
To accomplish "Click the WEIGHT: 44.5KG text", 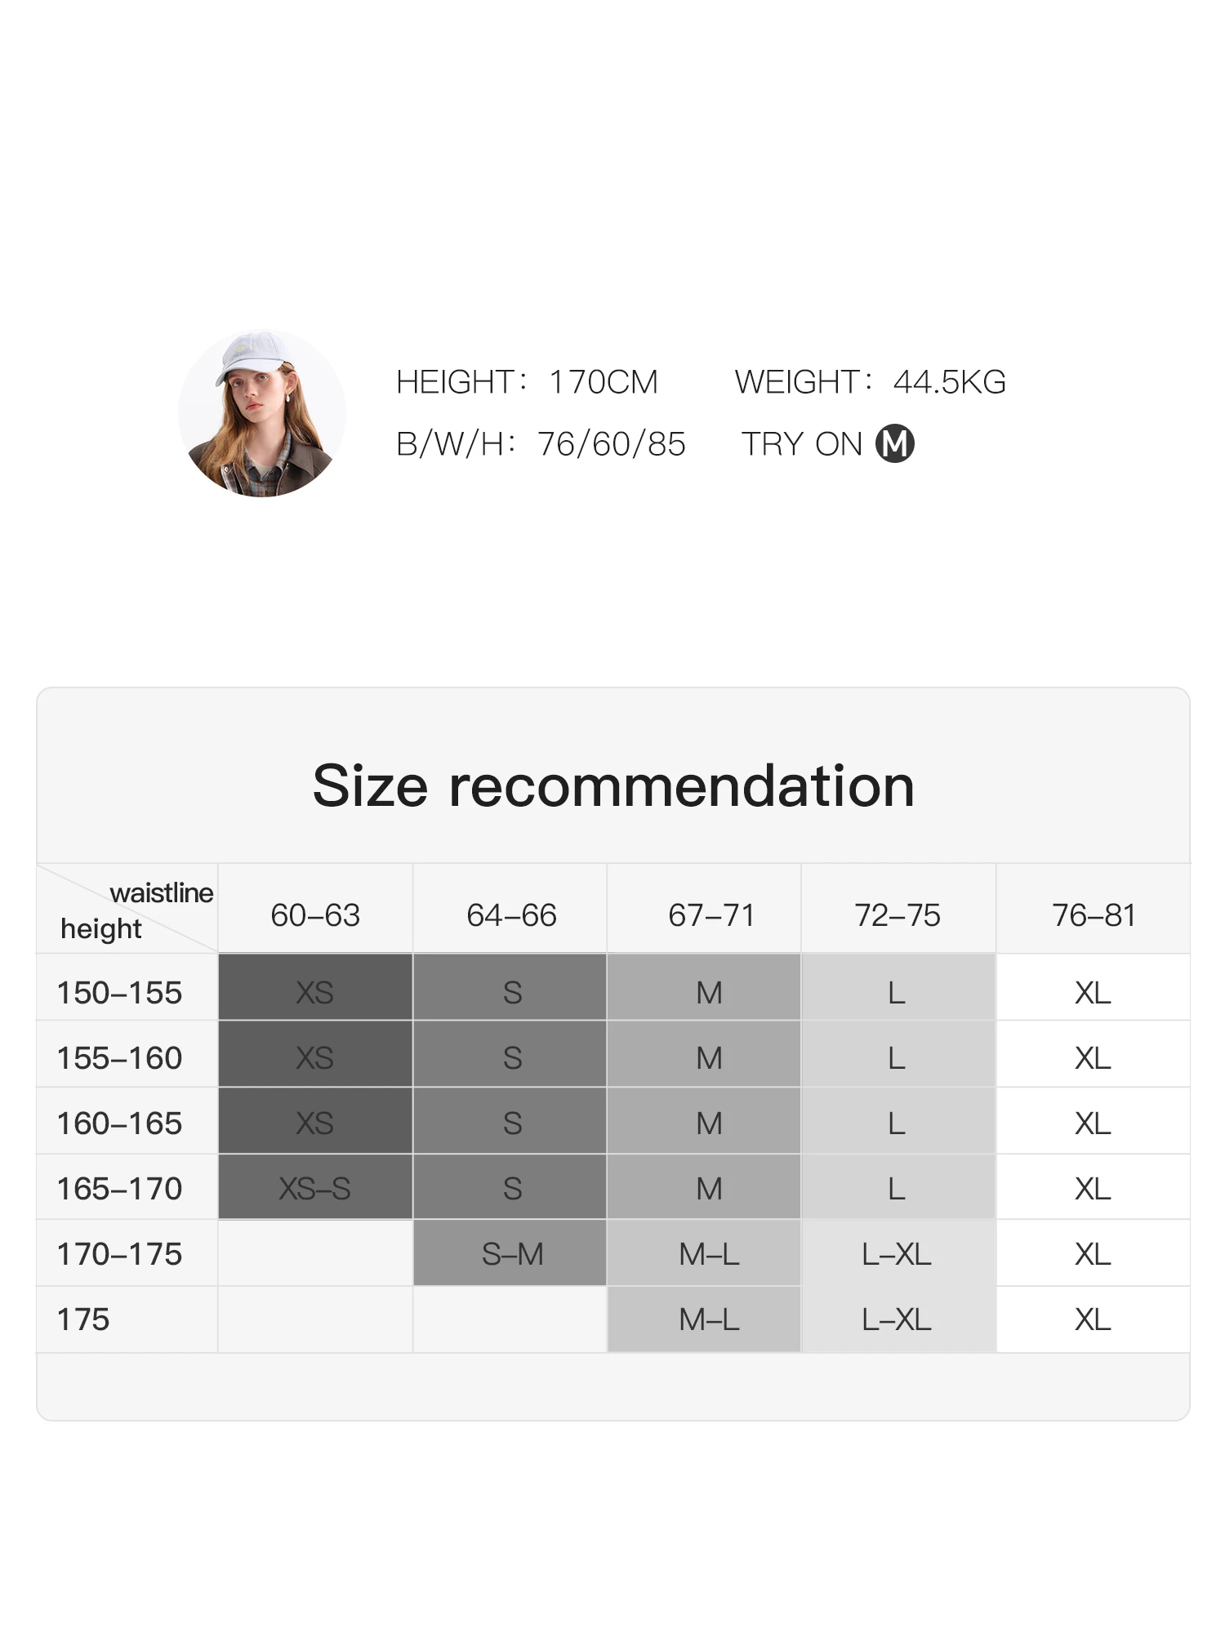I will tap(870, 382).
